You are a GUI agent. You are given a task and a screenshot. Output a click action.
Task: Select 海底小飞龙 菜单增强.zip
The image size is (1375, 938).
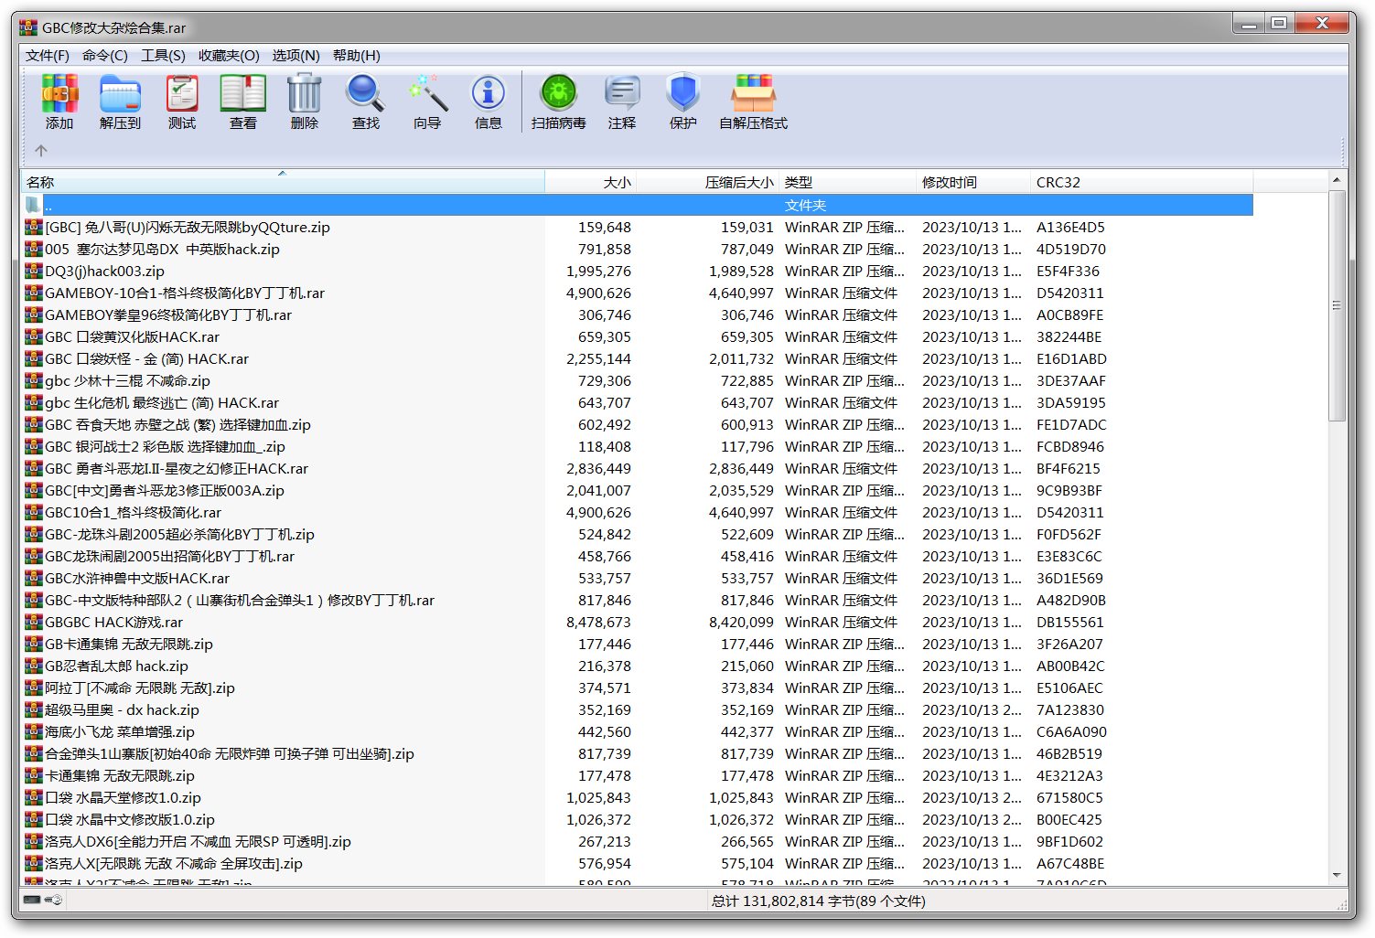tap(120, 731)
